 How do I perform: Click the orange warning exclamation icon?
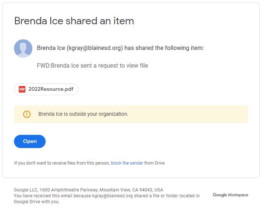pos(27,114)
